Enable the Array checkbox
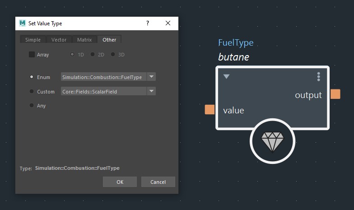354x210 pixels. point(32,55)
